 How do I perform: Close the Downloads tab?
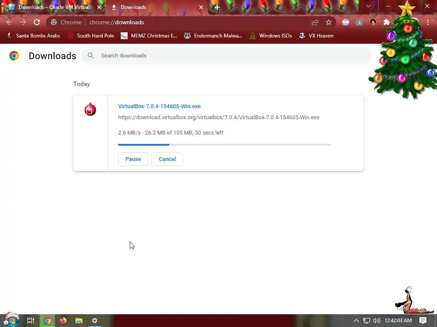(x=201, y=7)
